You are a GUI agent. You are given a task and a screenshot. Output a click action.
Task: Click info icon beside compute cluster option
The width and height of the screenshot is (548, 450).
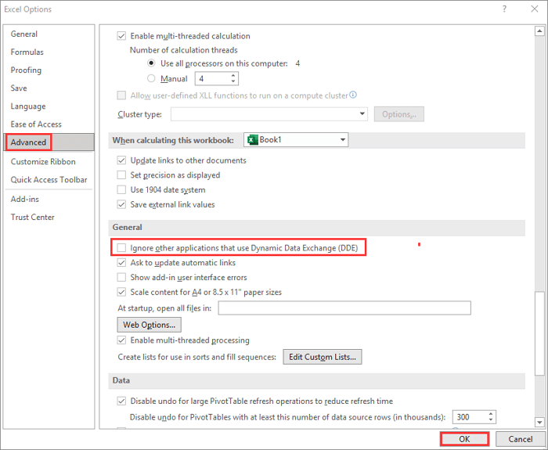click(x=353, y=95)
